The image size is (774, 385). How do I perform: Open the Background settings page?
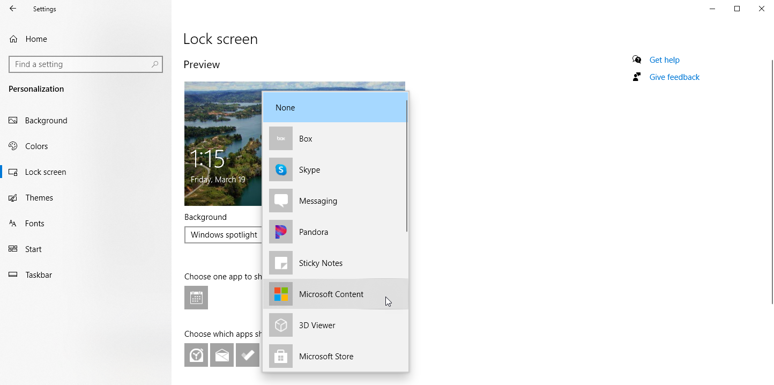tap(46, 121)
